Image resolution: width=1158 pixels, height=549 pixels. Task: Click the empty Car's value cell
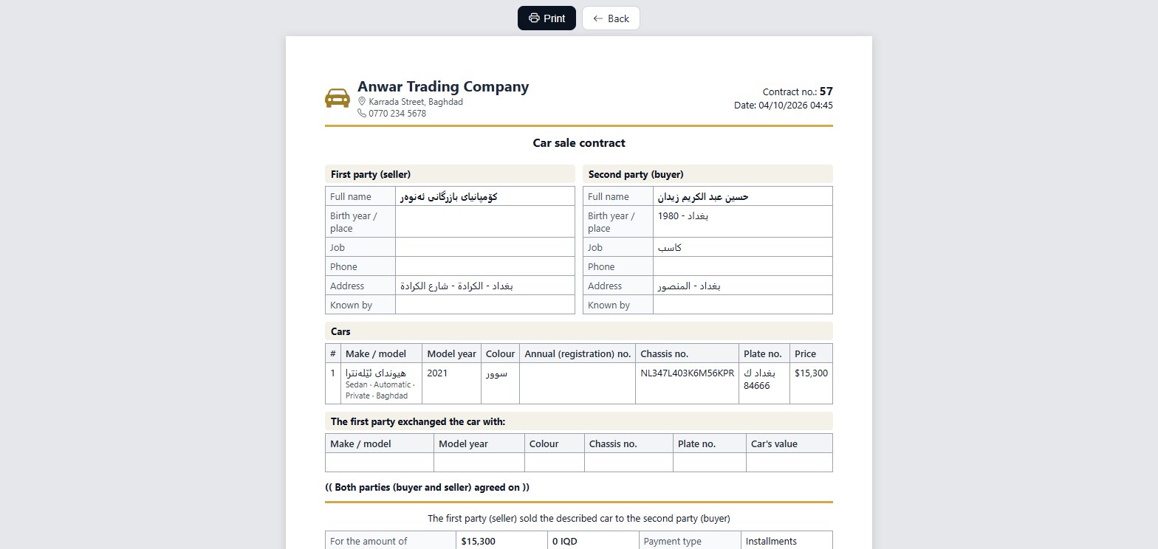789,463
